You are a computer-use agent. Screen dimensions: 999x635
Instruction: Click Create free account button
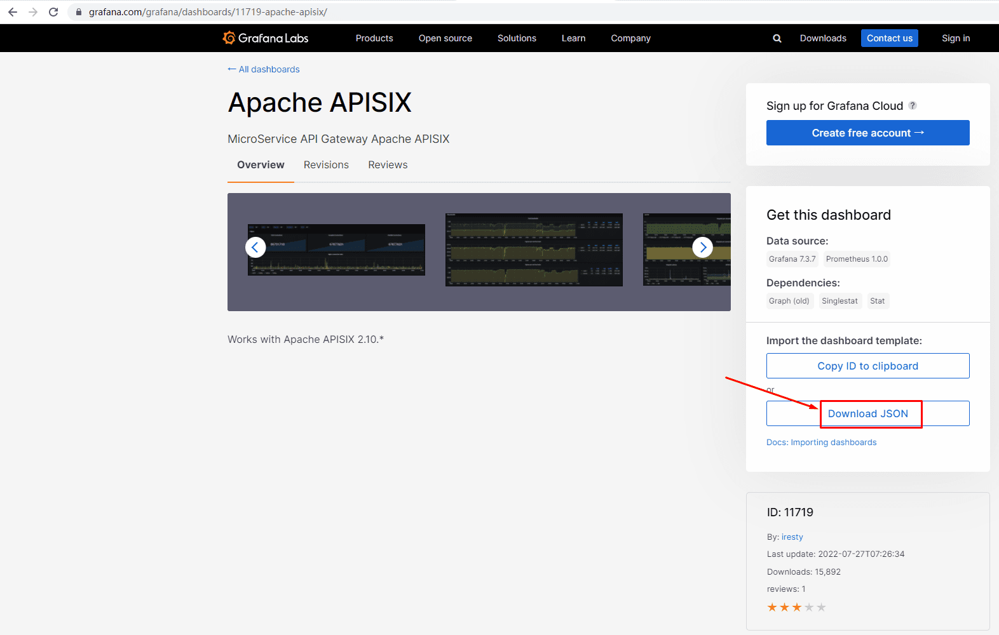[868, 133]
